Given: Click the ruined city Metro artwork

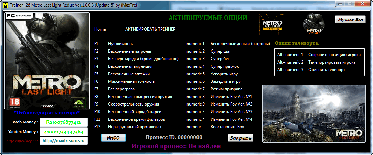Looking at the screenshot, I should click(314, 114).
